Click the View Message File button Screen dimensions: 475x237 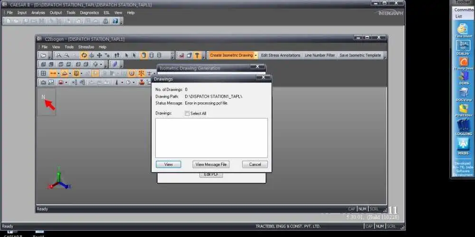[211, 164]
